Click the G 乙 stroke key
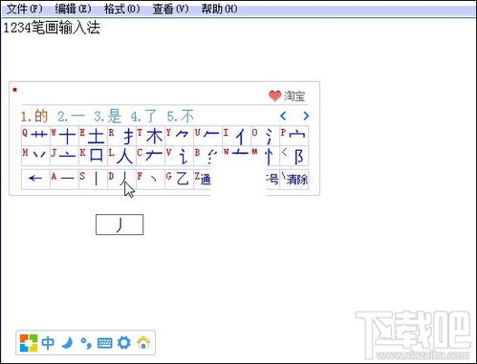The image size is (477, 364). pyautogui.click(x=179, y=180)
